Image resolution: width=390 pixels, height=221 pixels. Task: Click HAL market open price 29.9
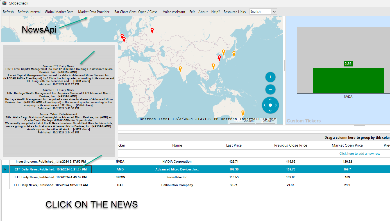(347, 185)
